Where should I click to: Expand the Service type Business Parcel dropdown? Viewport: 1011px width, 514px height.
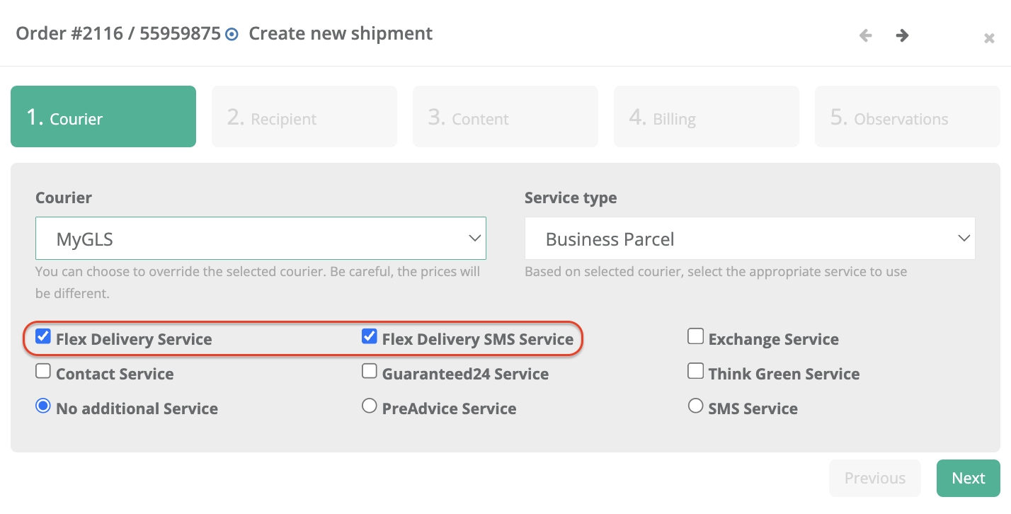pyautogui.click(x=750, y=239)
